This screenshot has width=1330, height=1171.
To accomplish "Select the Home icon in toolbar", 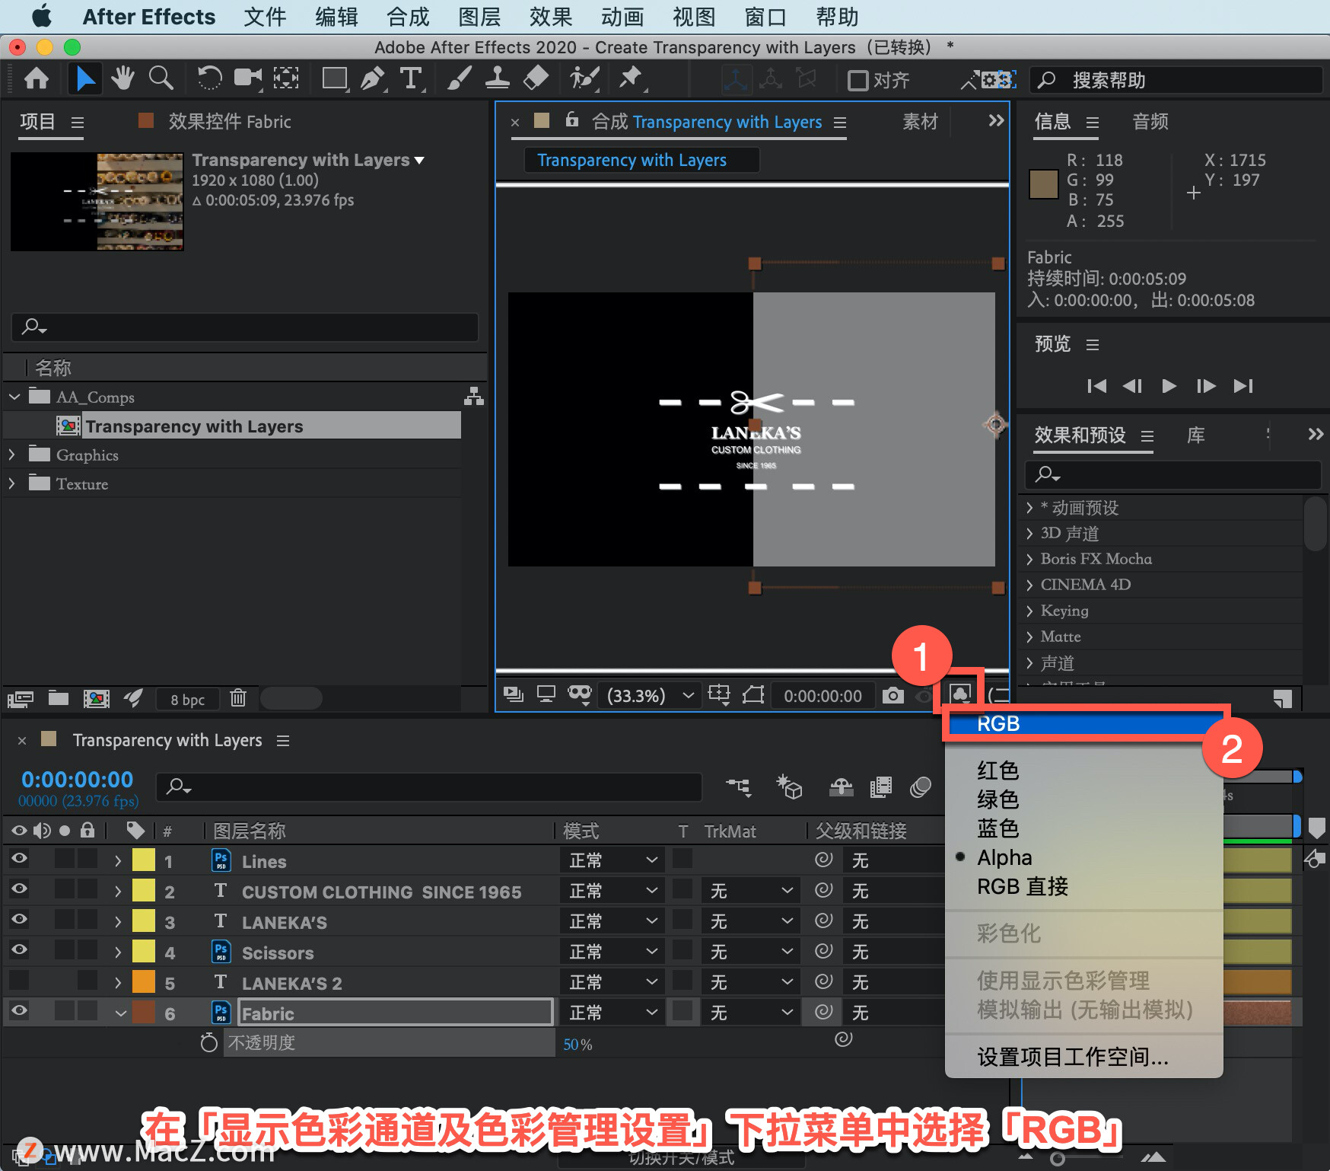I will pos(37,78).
